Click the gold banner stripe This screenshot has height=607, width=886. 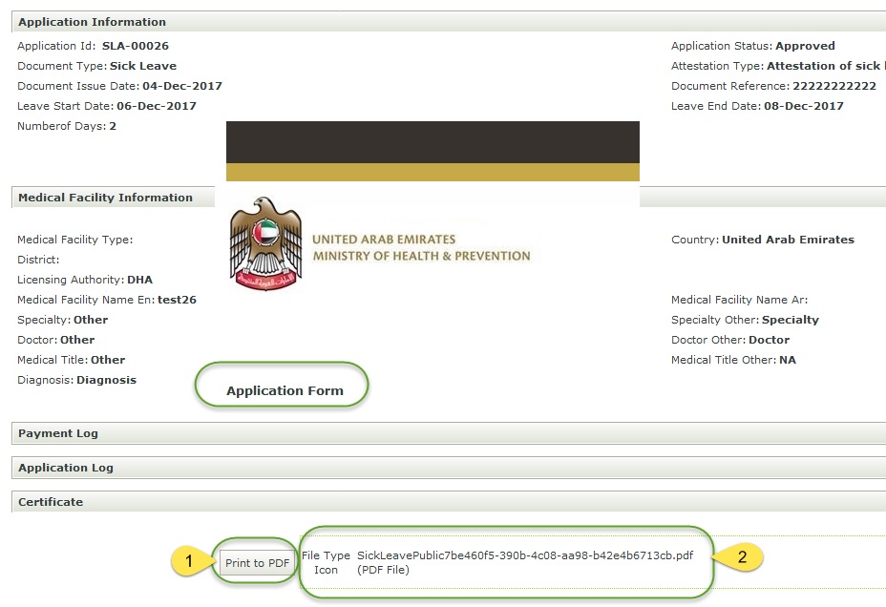432,172
